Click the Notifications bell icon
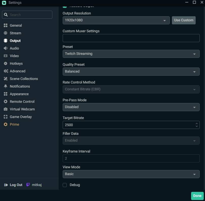 point(6,86)
